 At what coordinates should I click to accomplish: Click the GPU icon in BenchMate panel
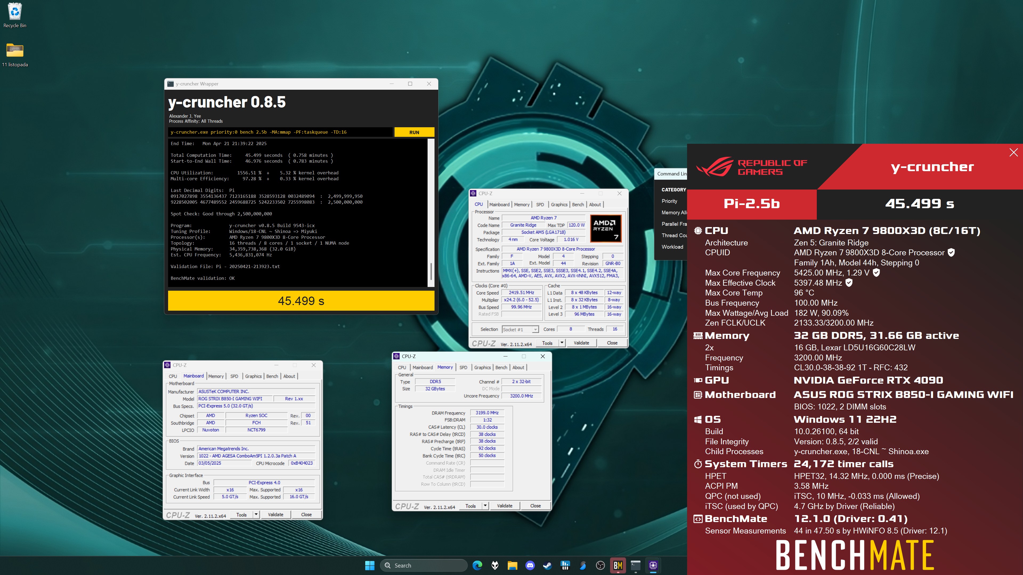coord(698,380)
